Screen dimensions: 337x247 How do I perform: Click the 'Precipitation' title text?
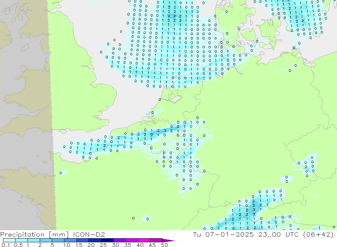coord(22,235)
